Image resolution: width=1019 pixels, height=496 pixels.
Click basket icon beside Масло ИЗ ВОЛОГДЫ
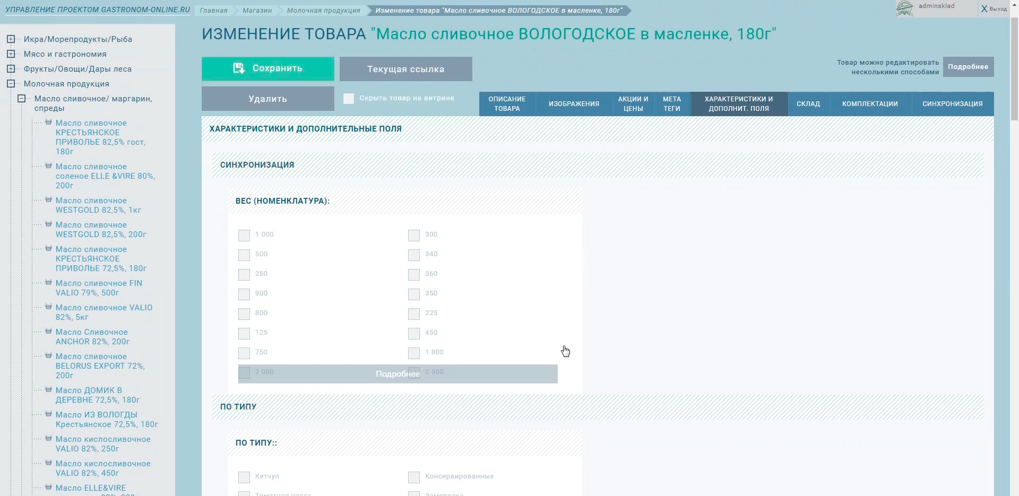pyautogui.click(x=48, y=414)
